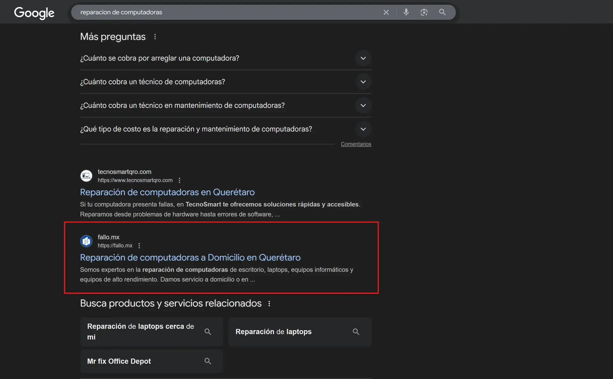Click the fallo.mx favicon
The height and width of the screenshot is (379, 613).
click(86, 241)
